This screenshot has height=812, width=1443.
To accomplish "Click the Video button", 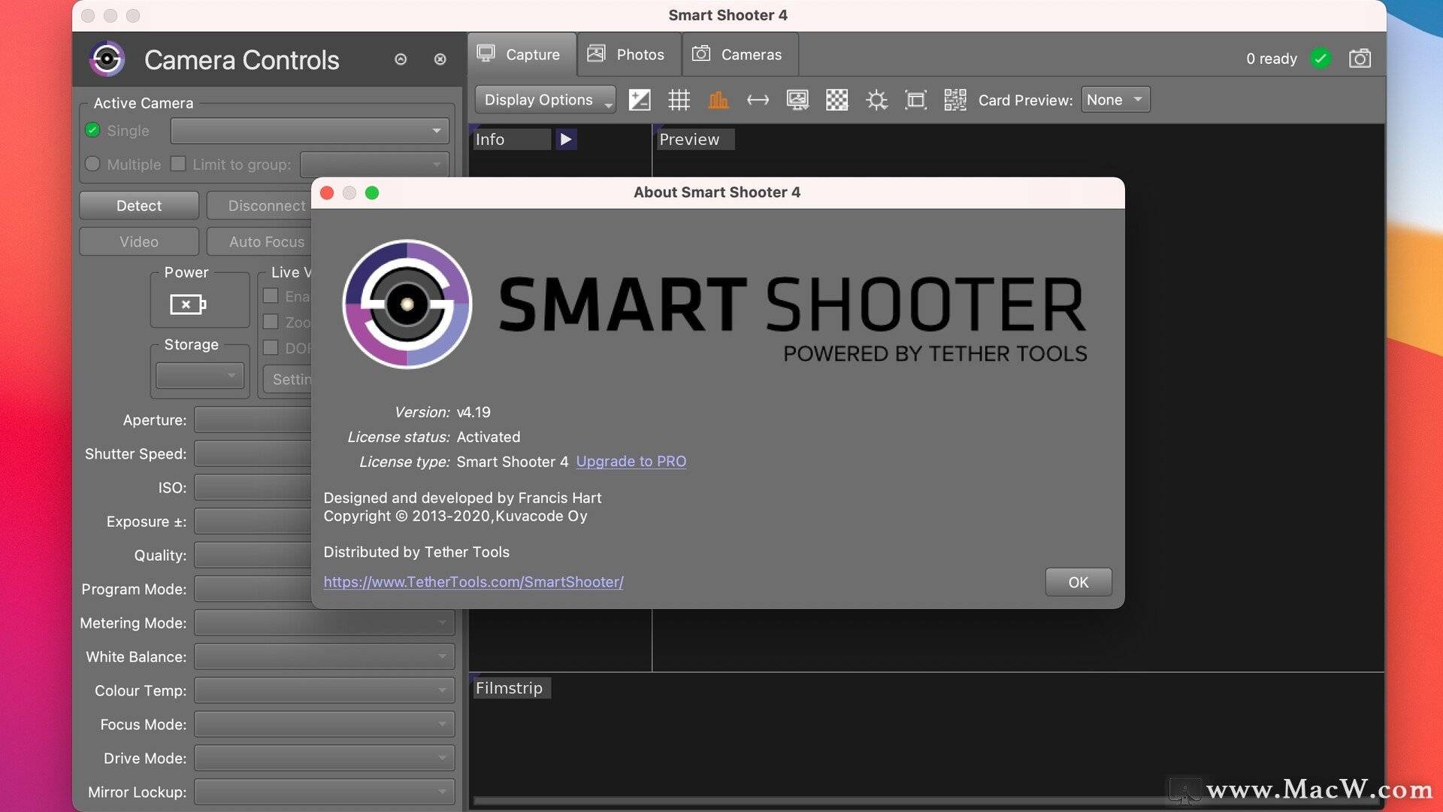I will point(139,241).
